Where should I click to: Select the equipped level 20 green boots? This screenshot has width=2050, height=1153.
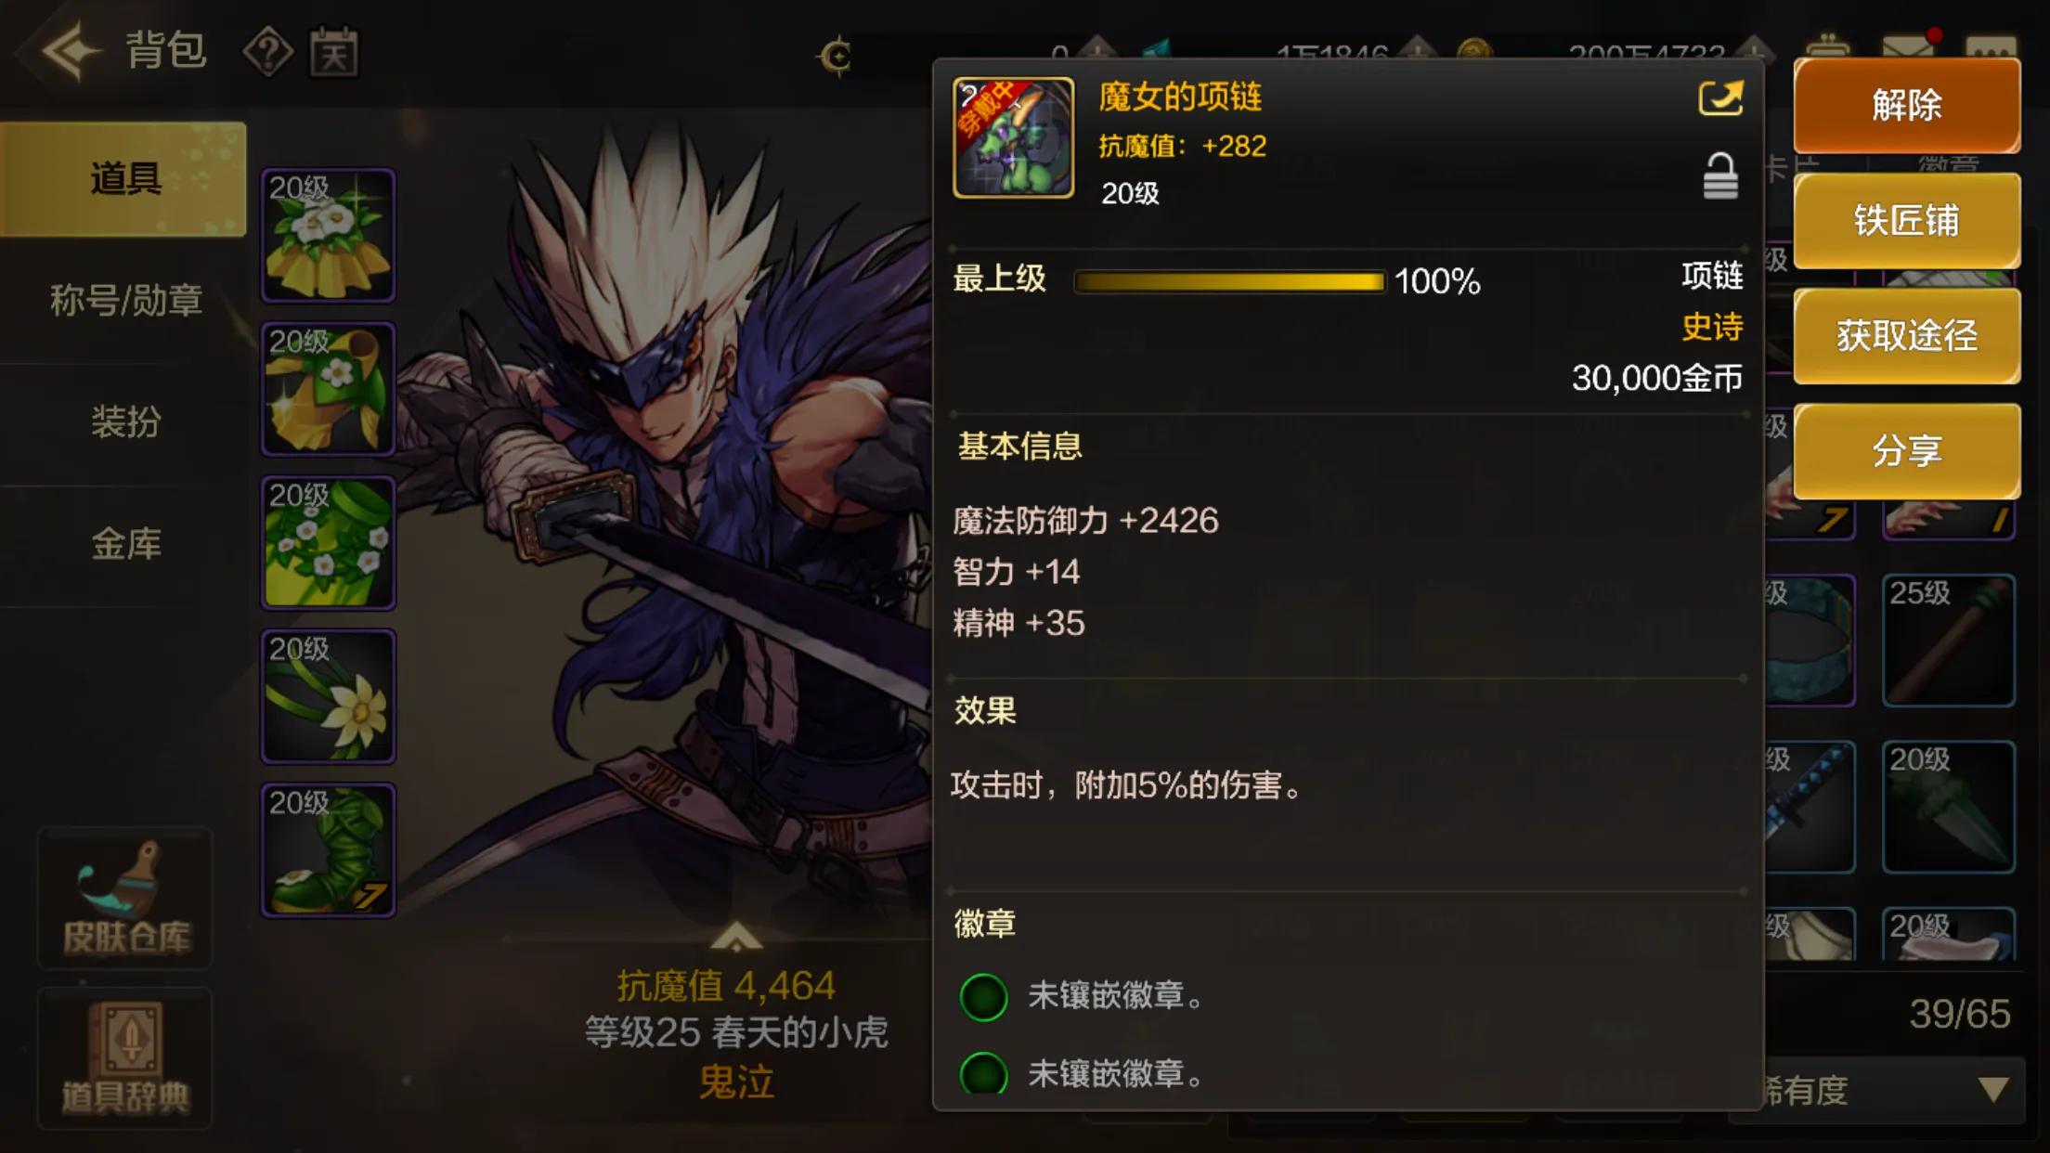[x=328, y=850]
